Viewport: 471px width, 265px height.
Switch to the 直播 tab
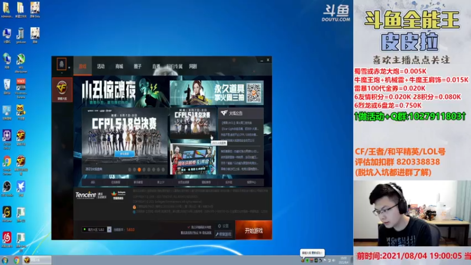click(x=156, y=67)
